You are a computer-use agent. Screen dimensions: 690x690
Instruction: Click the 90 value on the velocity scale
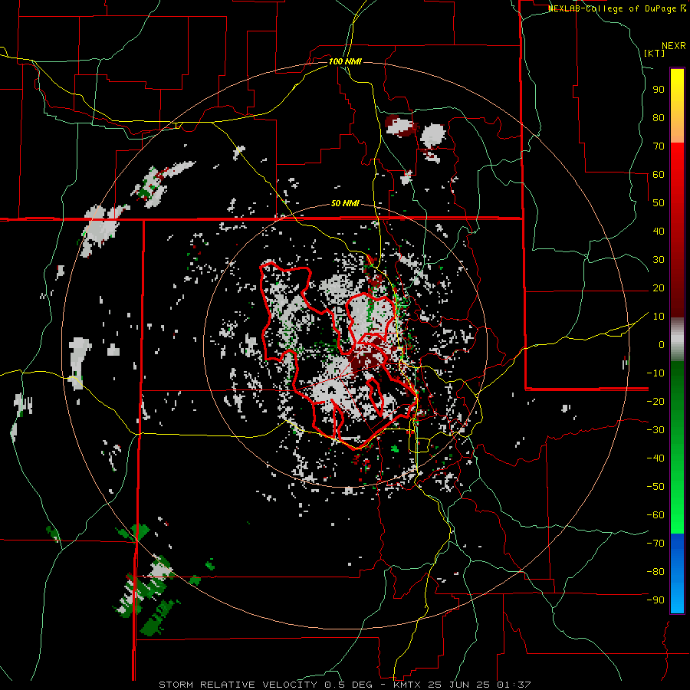pos(659,90)
